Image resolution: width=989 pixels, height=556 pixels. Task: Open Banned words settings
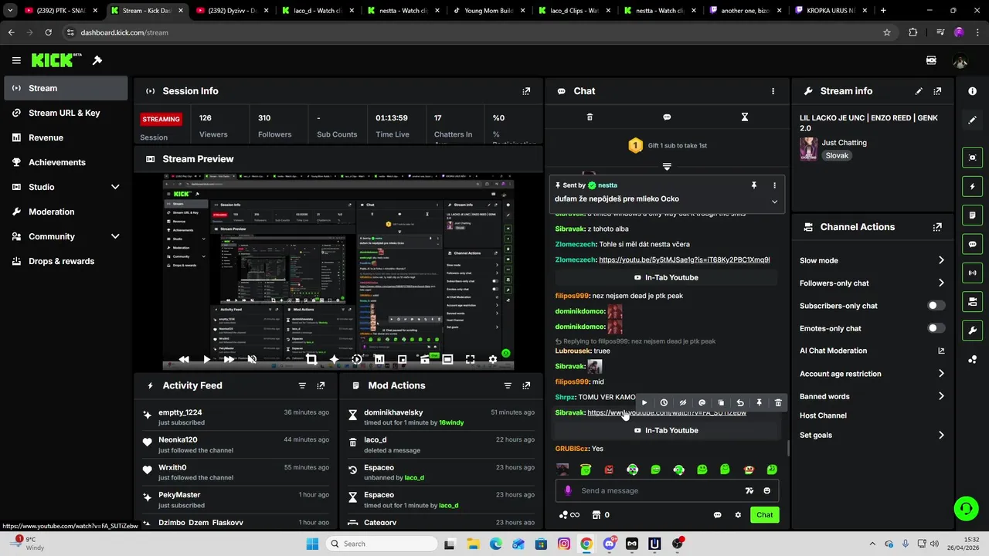pyautogui.click(x=872, y=396)
